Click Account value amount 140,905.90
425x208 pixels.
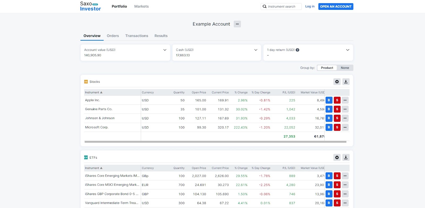[x=93, y=55]
